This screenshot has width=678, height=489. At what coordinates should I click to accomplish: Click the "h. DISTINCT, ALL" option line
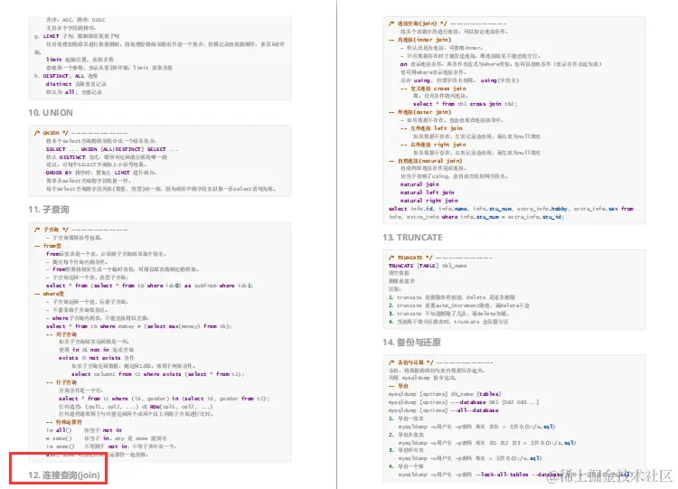tap(66, 76)
